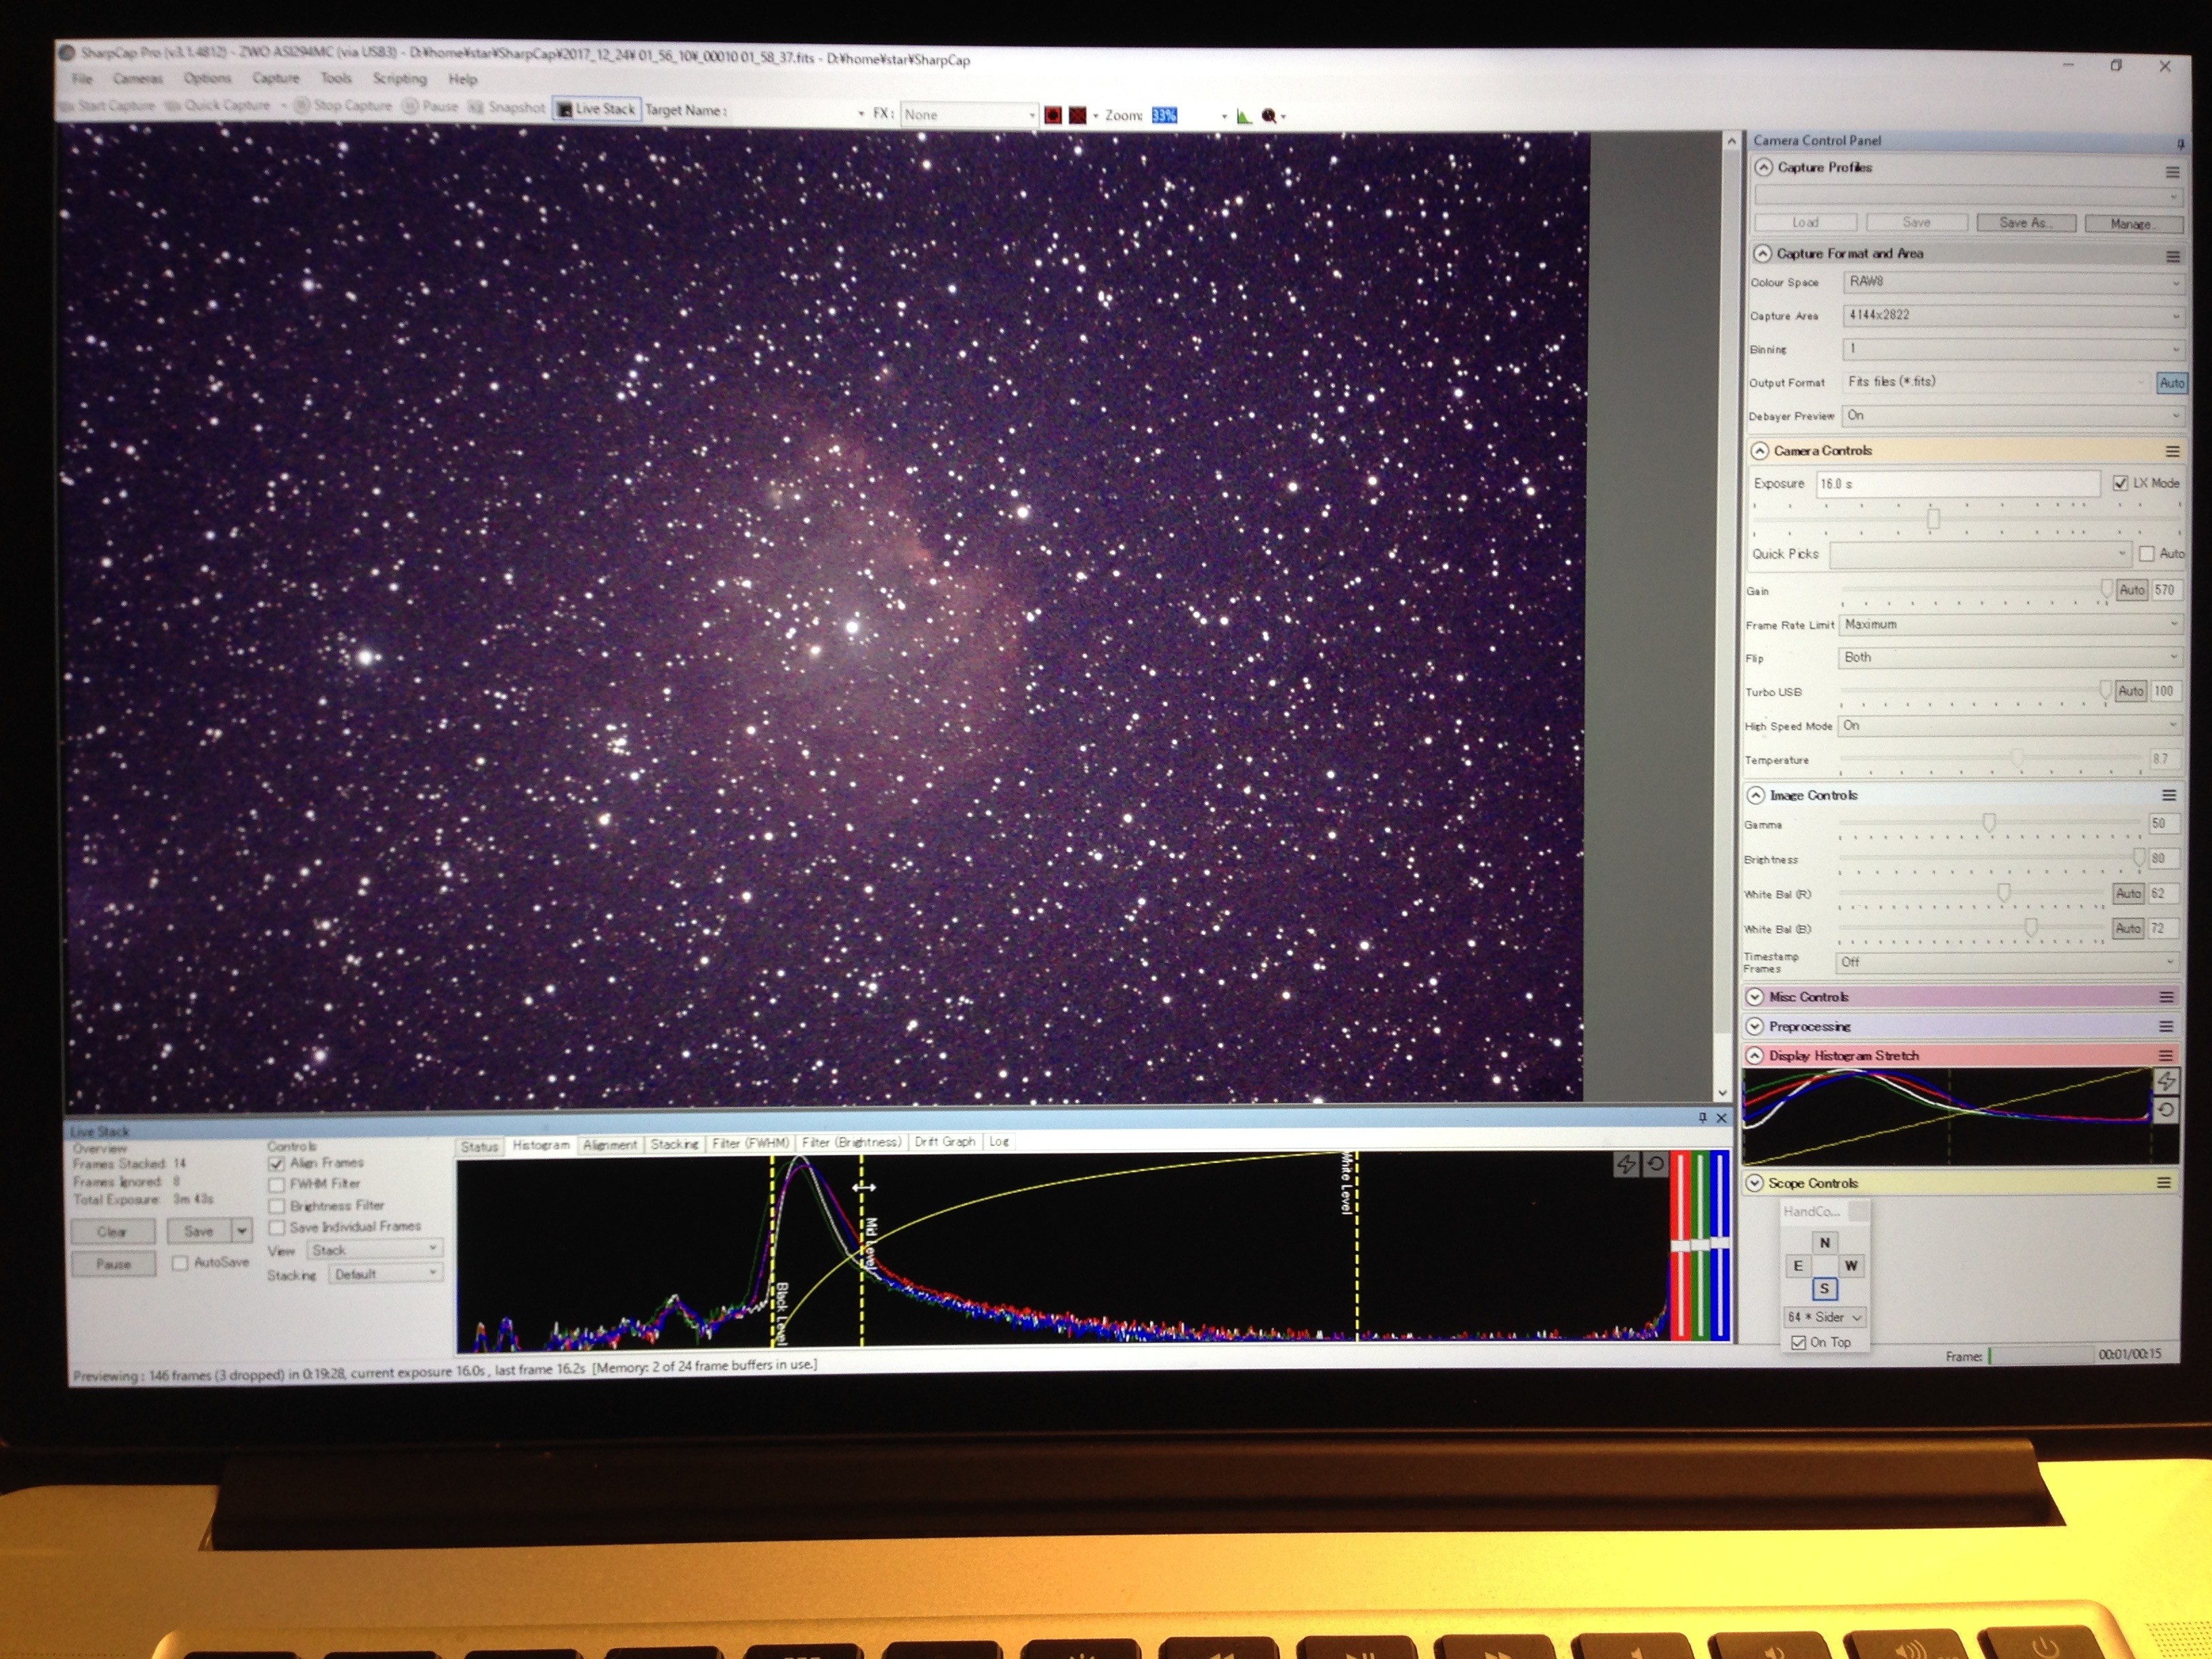Open the Scripting menu
Screen dimensions: 2212x1659
click(399, 79)
